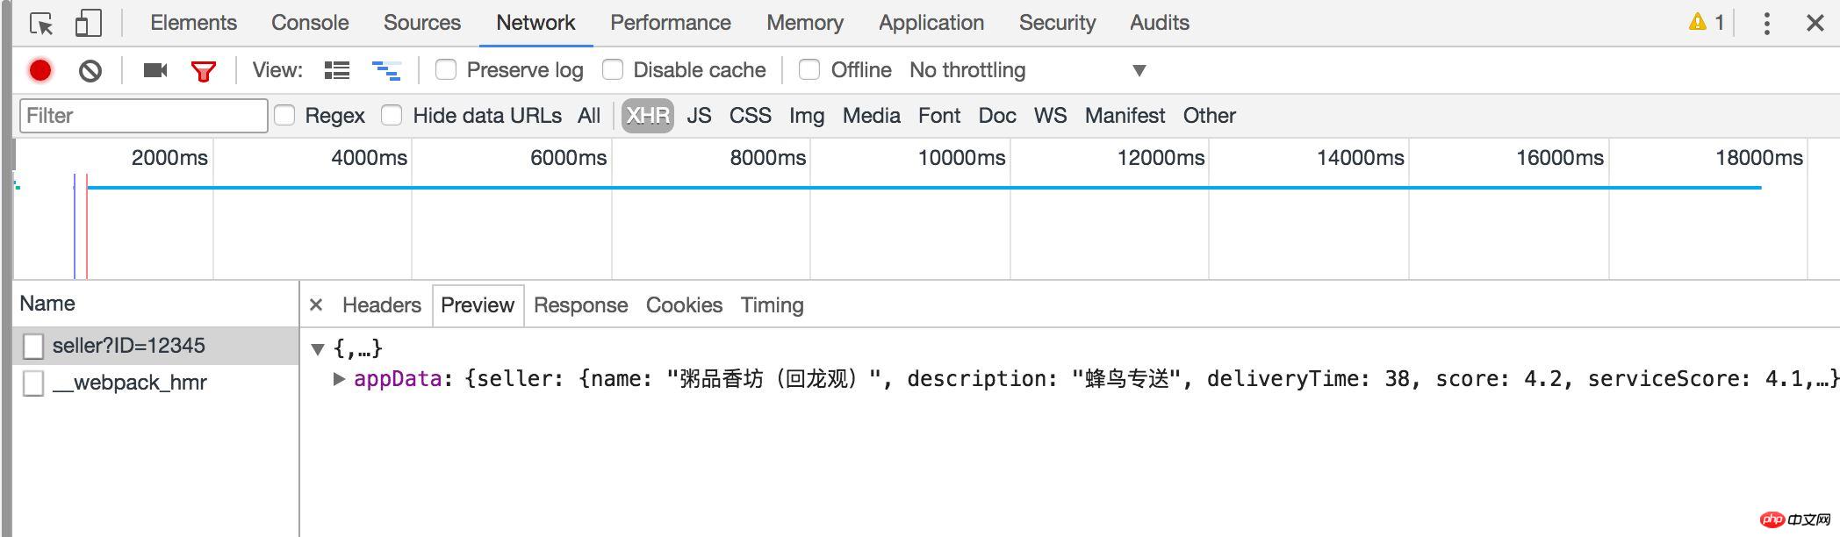Screen dimensions: 1840x537
Task: Switch to the large request rows view
Action: pos(337,70)
